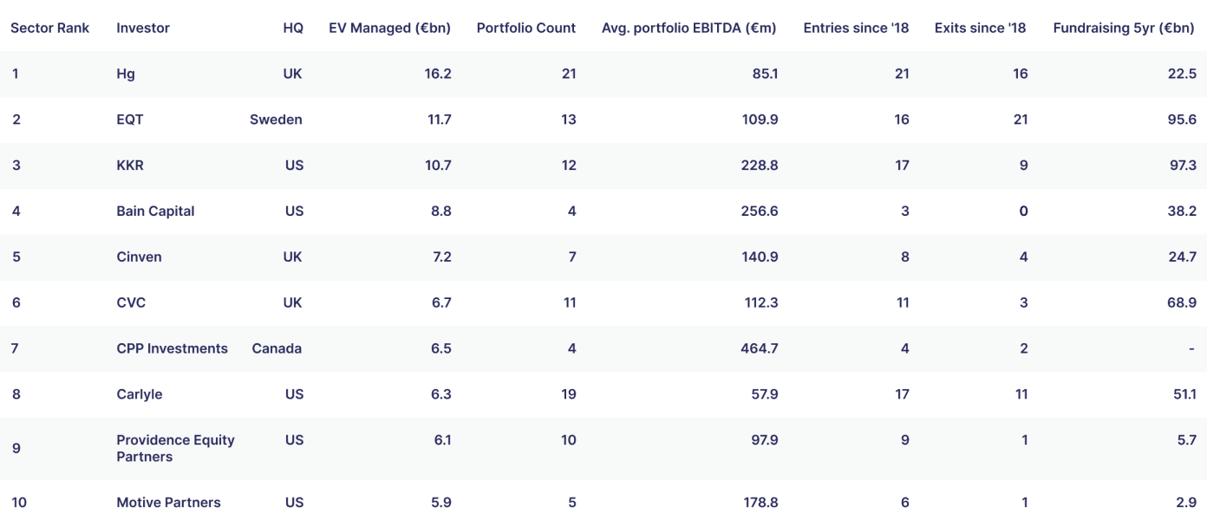Sort by the Sector Rank column header
1207x520 pixels.
tap(50, 28)
